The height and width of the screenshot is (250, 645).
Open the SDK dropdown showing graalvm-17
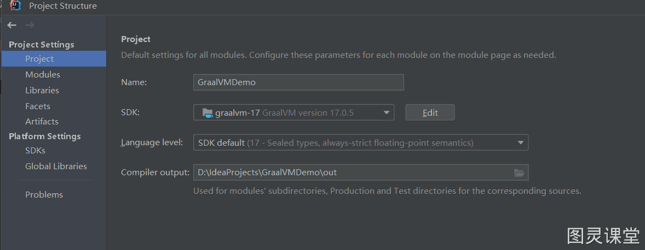coord(293,112)
